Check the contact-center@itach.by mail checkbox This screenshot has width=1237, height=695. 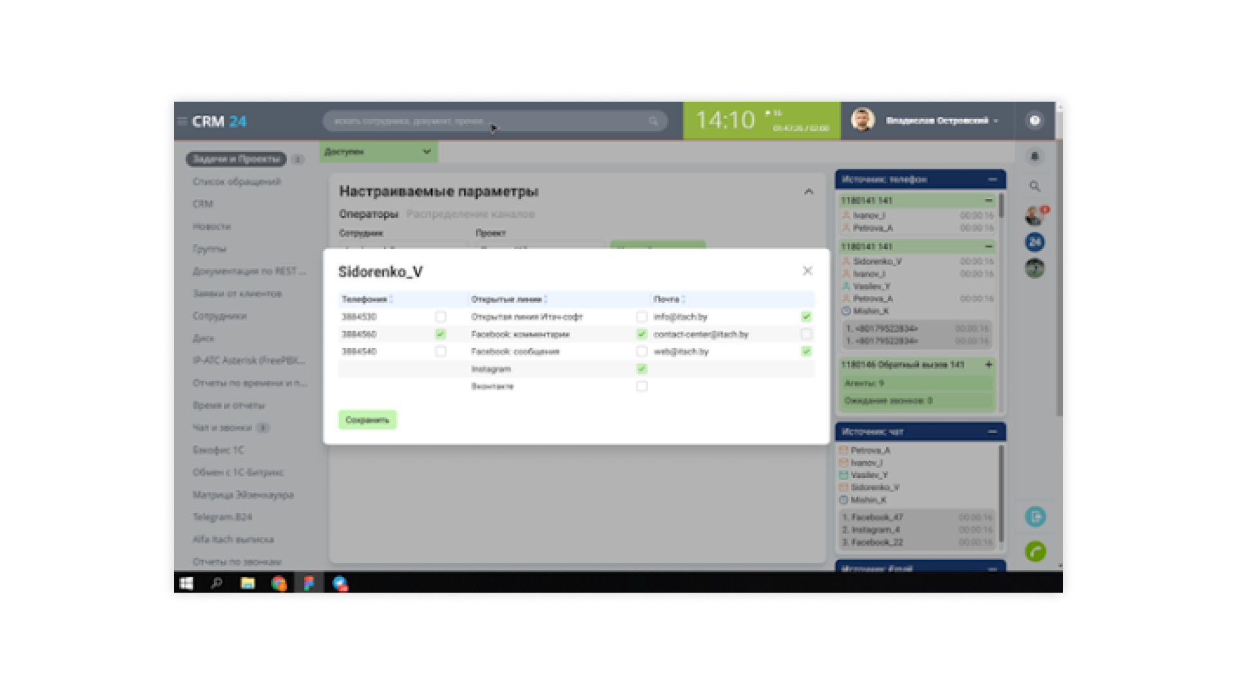[806, 334]
